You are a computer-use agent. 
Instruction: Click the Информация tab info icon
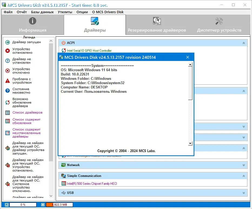[32, 21]
